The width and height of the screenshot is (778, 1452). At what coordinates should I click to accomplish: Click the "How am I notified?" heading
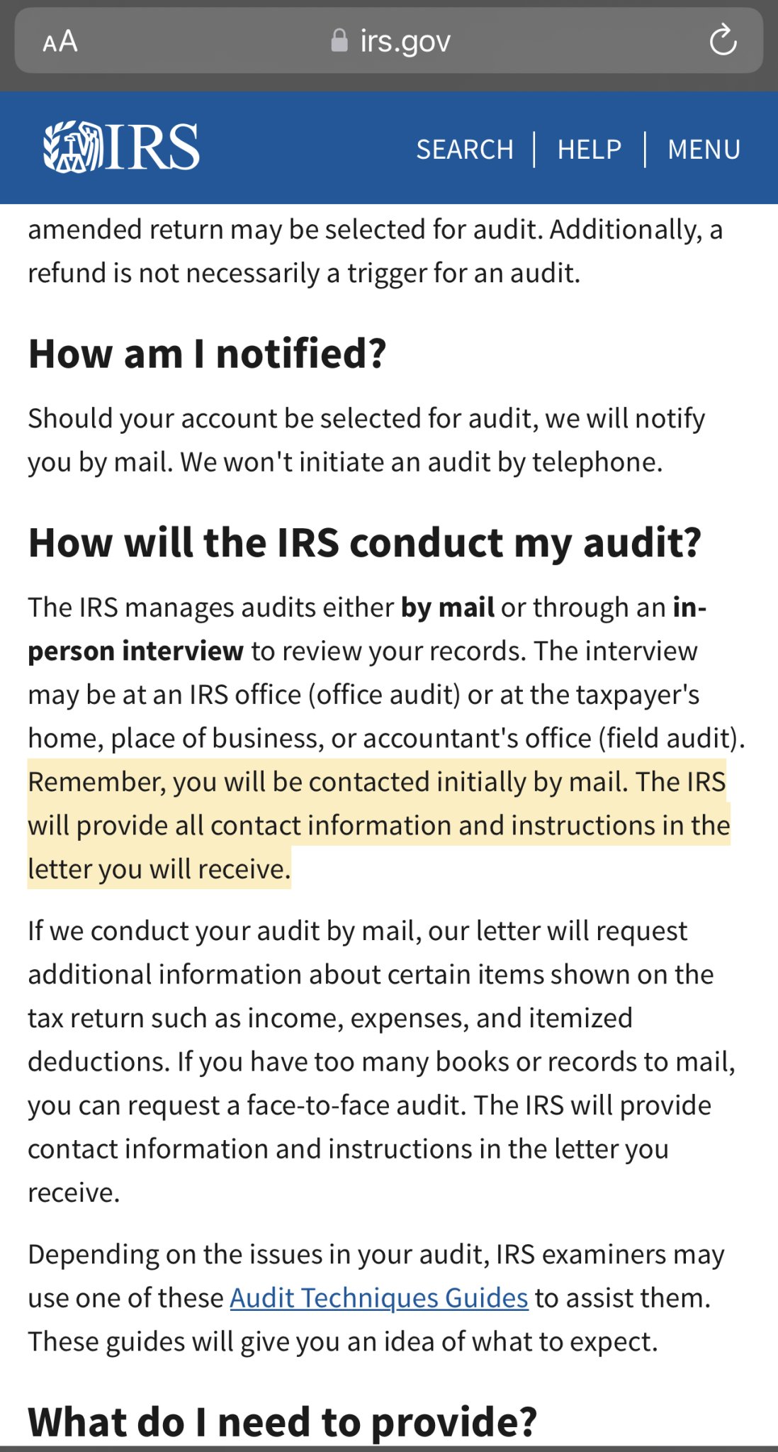coord(208,353)
